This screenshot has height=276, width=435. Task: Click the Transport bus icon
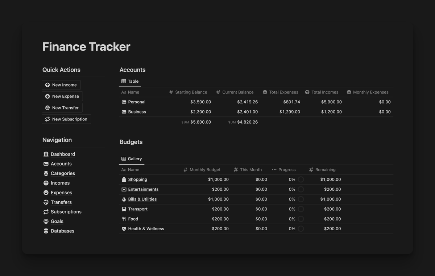click(x=124, y=209)
